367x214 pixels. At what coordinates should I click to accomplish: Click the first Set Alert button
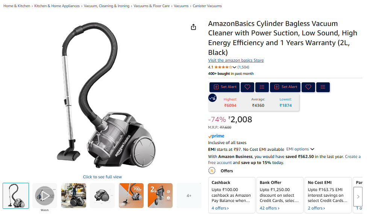(x=224, y=87)
